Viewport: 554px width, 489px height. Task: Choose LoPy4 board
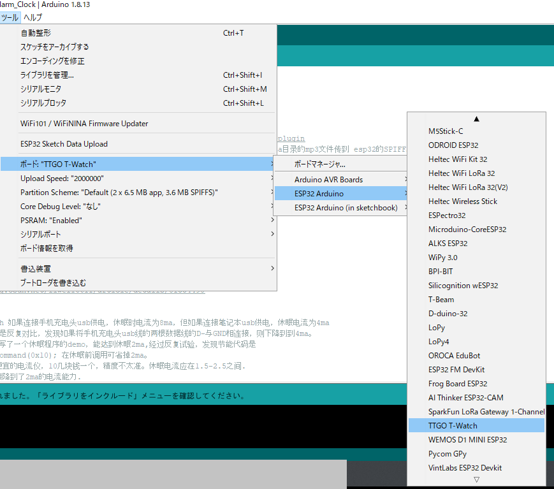click(x=476, y=342)
